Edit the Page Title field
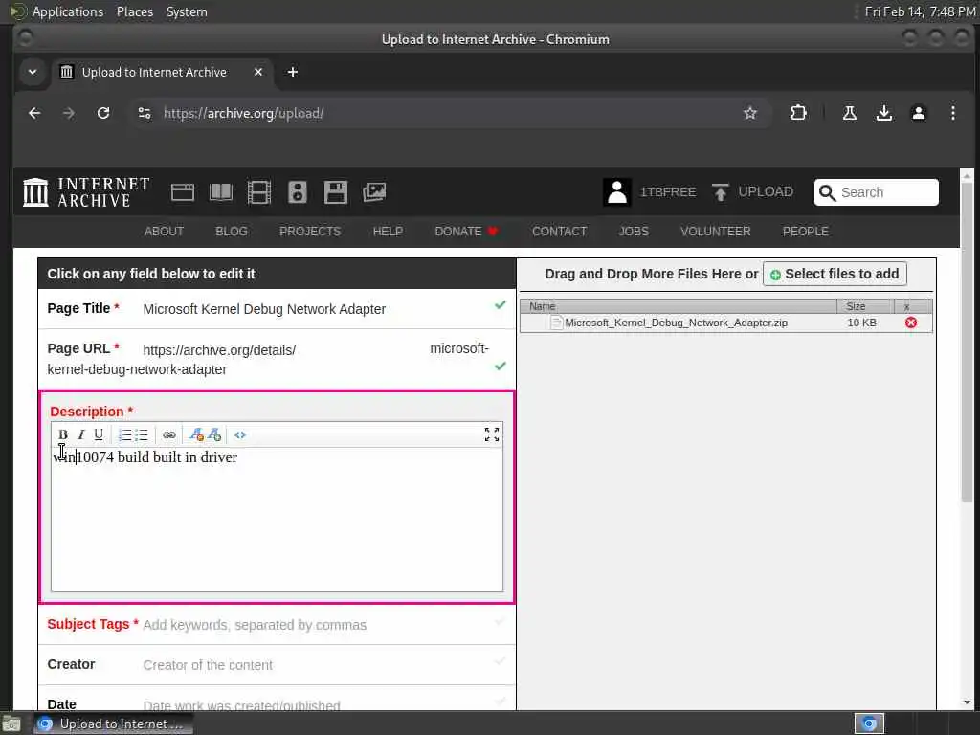This screenshot has height=735, width=980. coord(277,309)
